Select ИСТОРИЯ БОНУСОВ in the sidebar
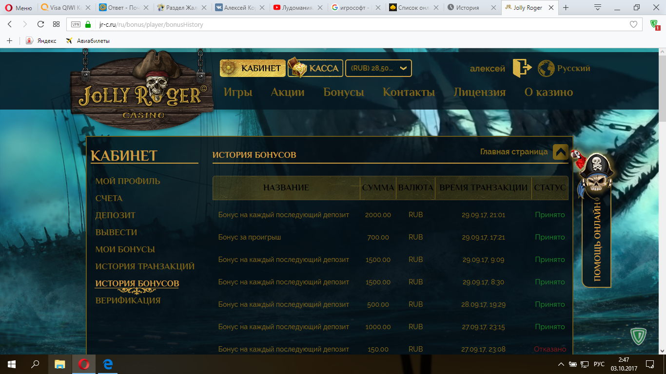This screenshot has height=374, width=666. pyautogui.click(x=137, y=283)
